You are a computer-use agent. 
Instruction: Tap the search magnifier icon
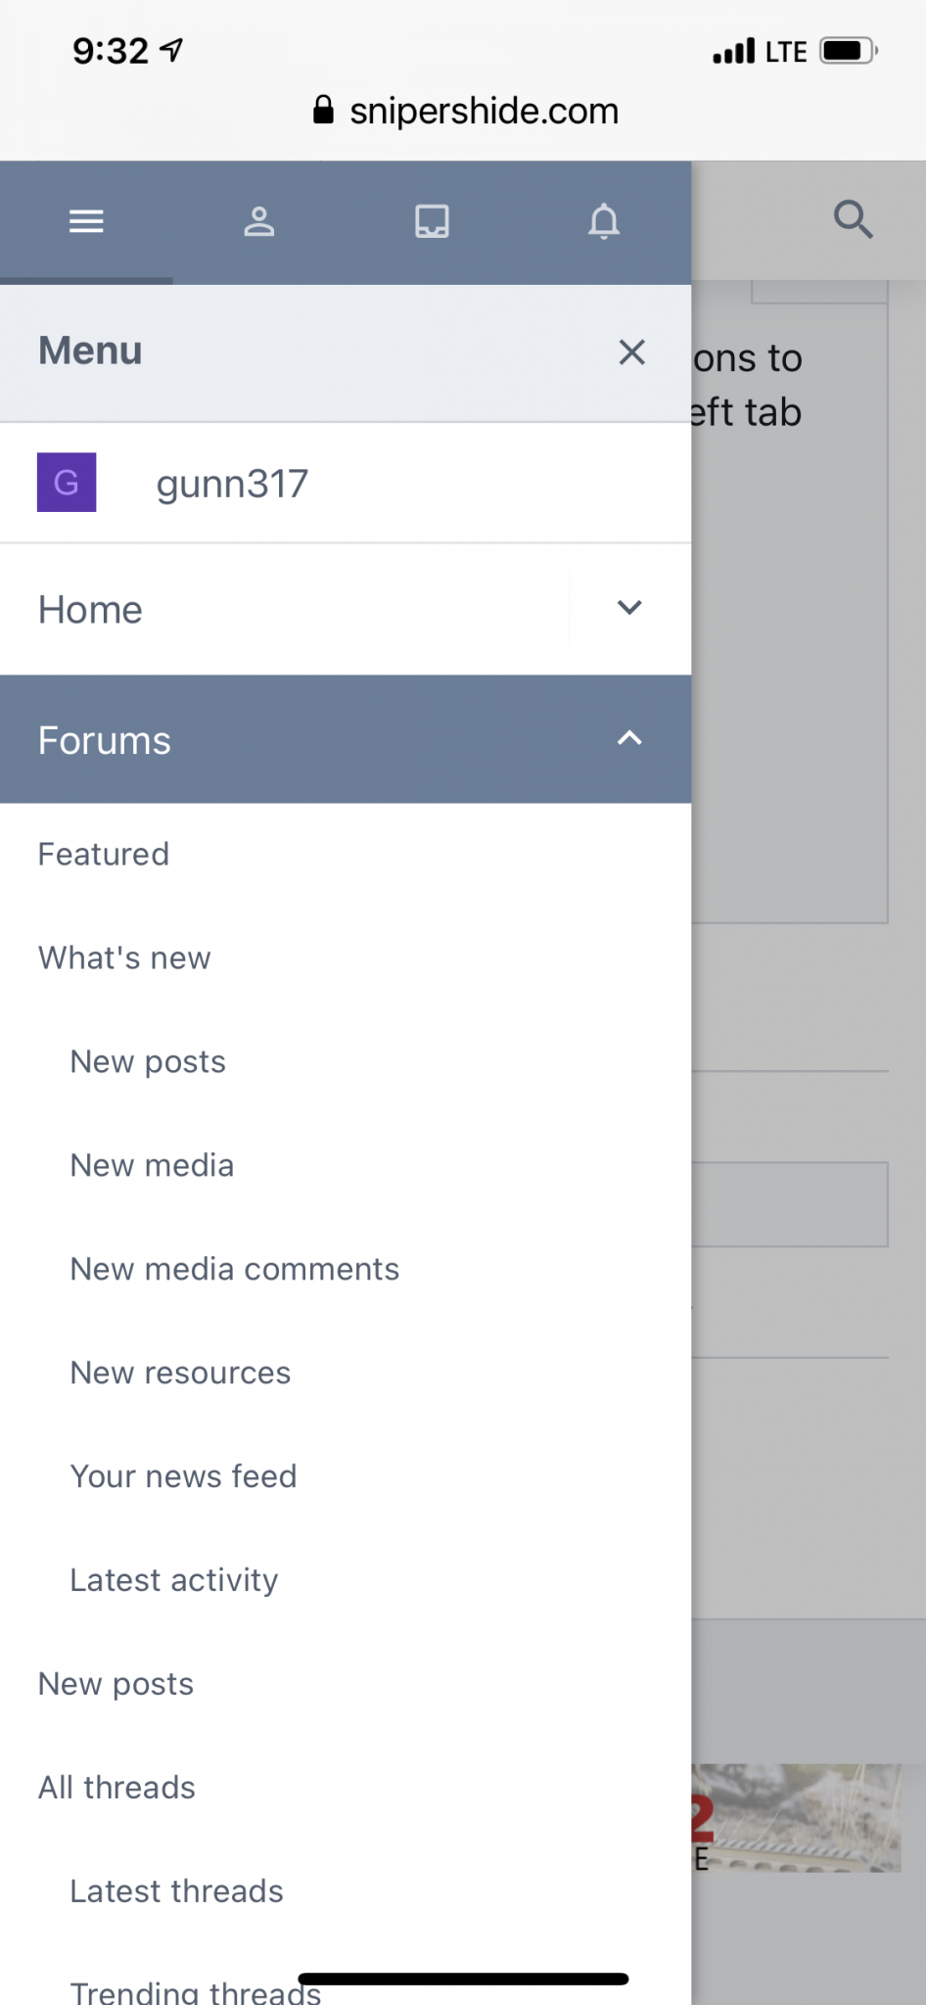pyautogui.click(x=853, y=219)
